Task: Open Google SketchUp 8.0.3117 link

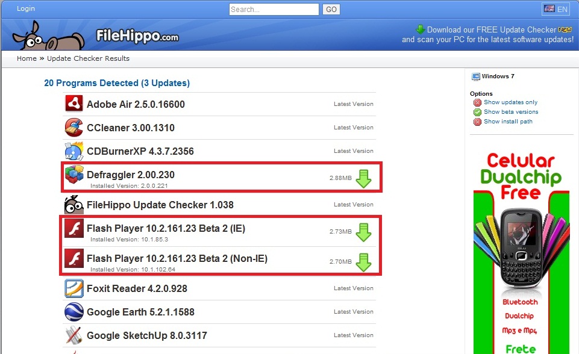Action: tap(147, 335)
